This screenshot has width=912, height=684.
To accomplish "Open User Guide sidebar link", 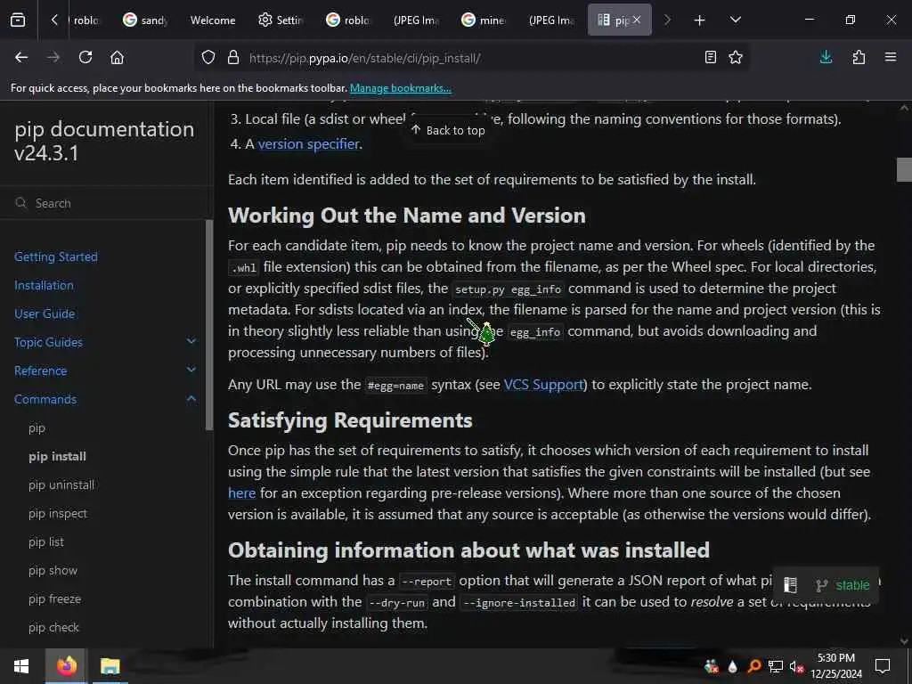I will [x=45, y=313].
